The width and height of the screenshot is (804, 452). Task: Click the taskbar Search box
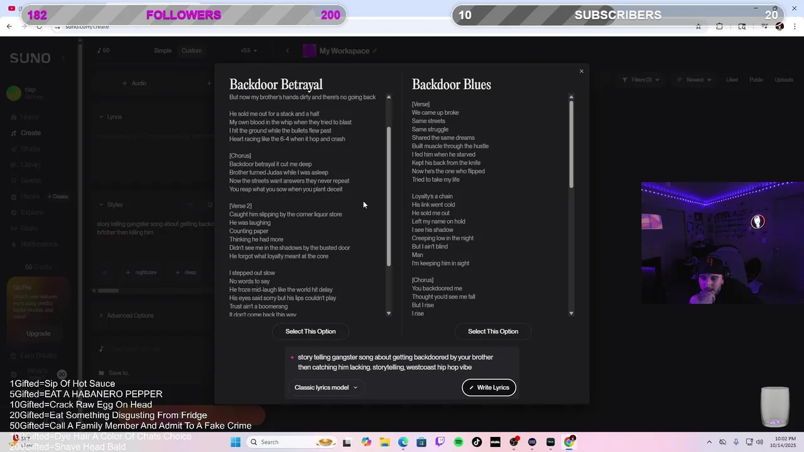coord(292,442)
